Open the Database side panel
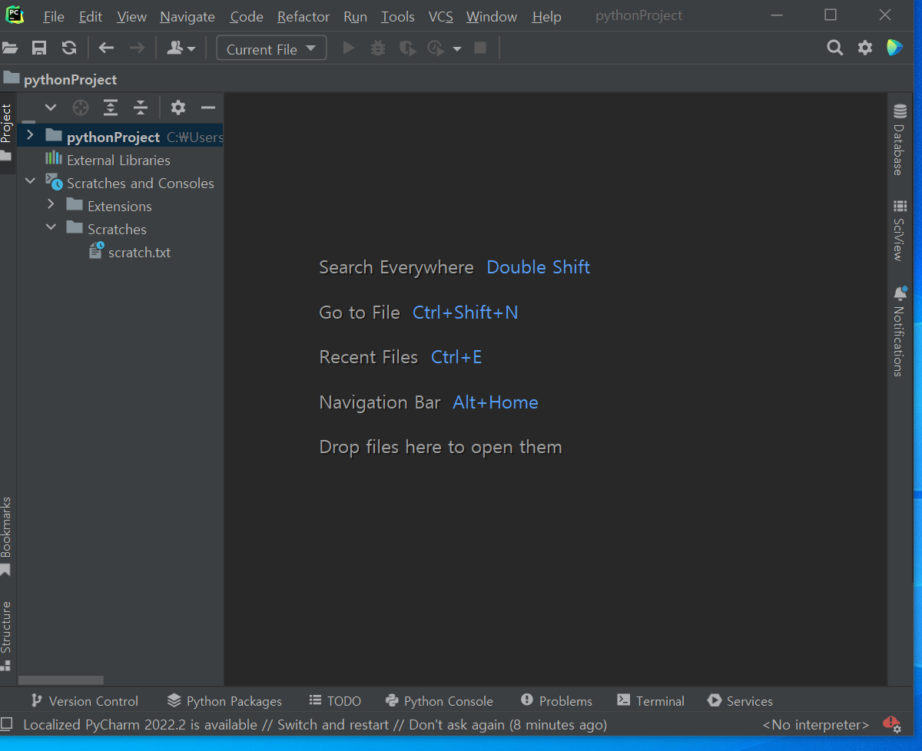The image size is (922, 751). 899,140
